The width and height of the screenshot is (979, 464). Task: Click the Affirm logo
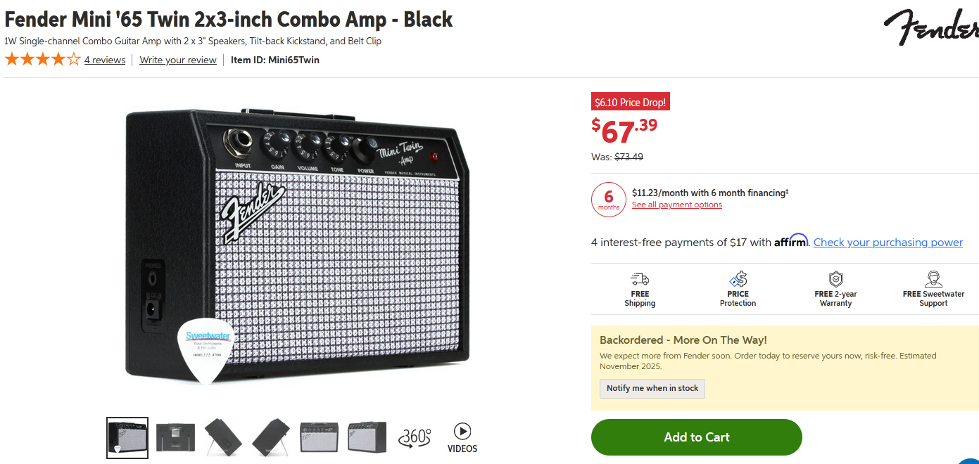click(x=792, y=241)
